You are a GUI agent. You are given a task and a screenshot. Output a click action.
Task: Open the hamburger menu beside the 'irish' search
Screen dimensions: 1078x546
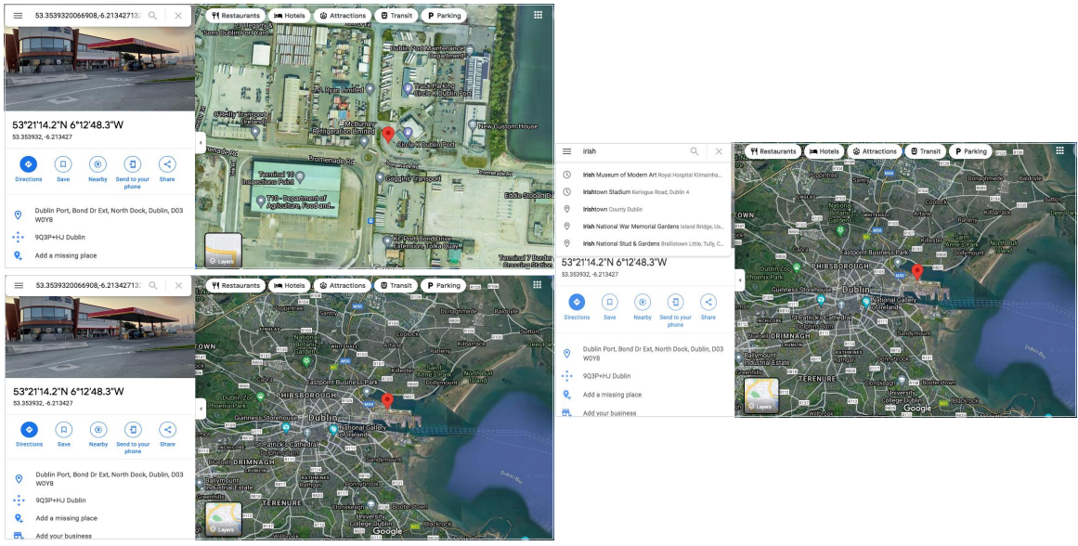point(566,151)
